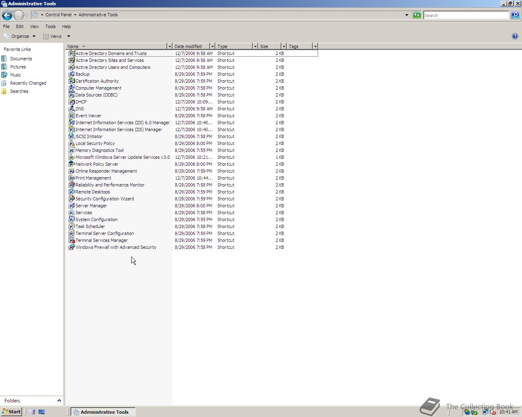Select Online Responder Management entry
Viewport: 522px width, 417px height.
(106, 171)
